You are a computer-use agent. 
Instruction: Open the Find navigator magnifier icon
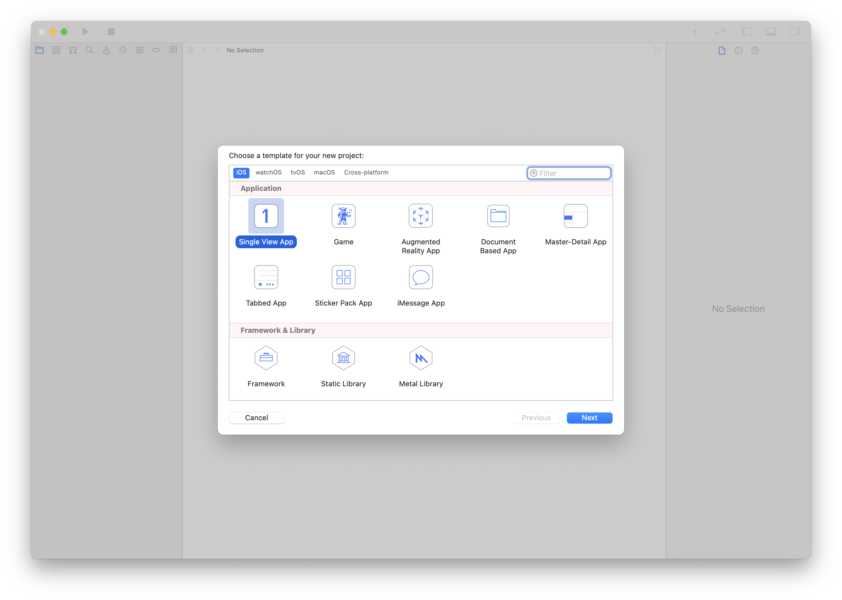tap(89, 50)
